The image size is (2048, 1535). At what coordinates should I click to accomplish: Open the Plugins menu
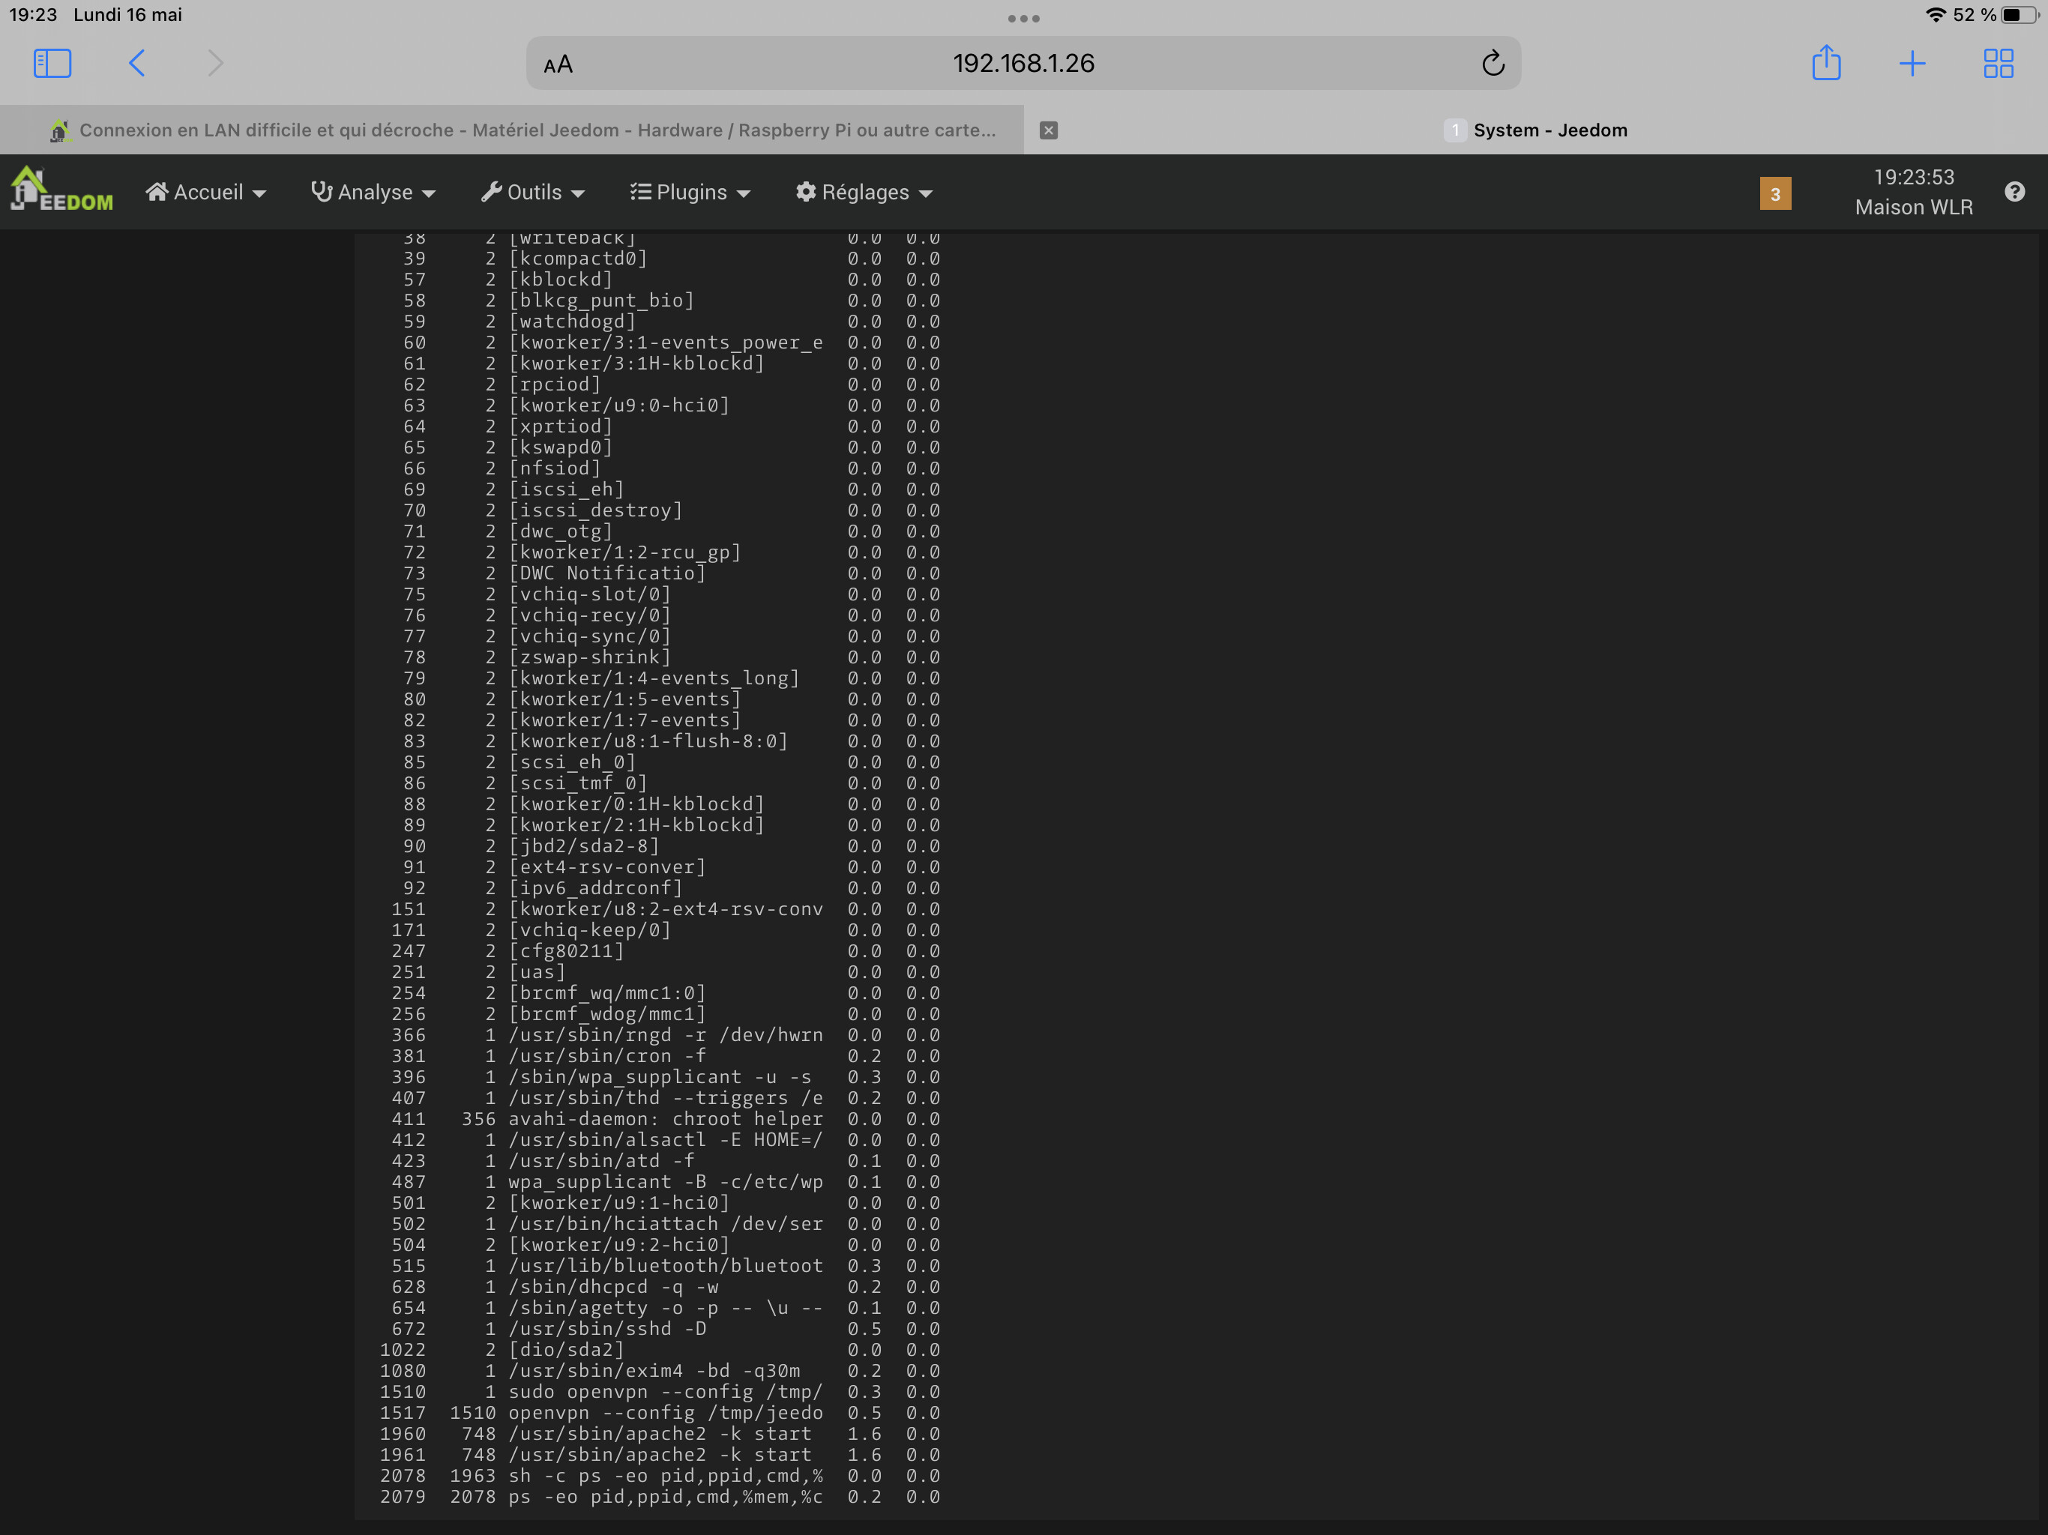pos(690,192)
